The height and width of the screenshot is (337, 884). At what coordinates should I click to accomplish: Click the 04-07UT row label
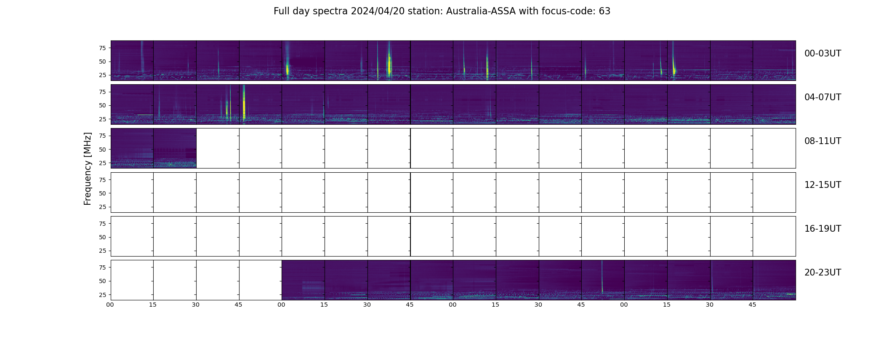[823, 97]
